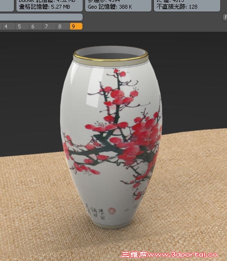227x261 pixels.
Task: Click the Geo 記憶體: 388 K statistic
Action: (110, 7)
